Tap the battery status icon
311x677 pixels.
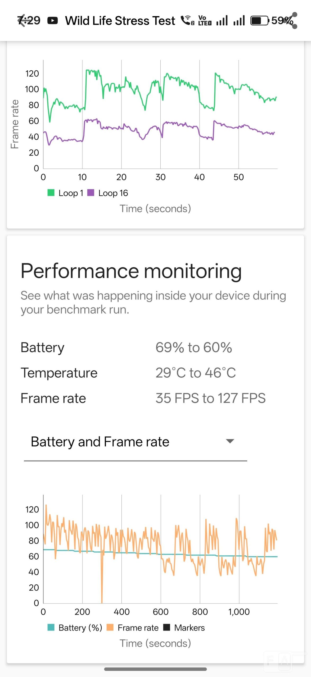tap(259, 21)
